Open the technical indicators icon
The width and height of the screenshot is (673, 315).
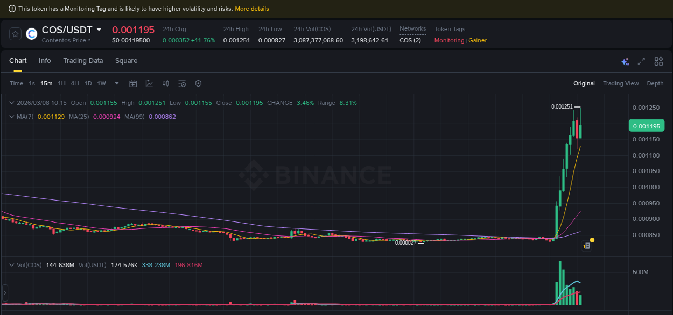[165, 83]
